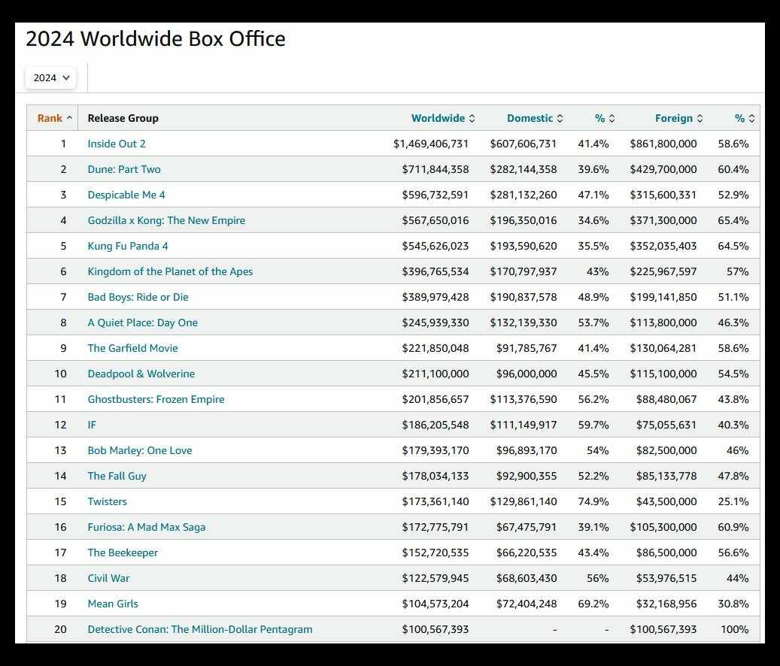
Task: Select Bob Marley foreign $82,500,000
Action: coord(666,450)
